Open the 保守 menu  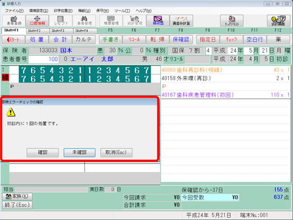[x=103, y=11]
